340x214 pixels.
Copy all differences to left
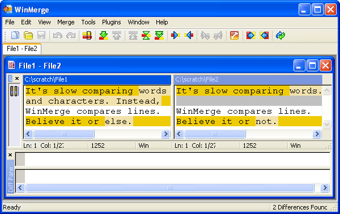pos(264,35)
